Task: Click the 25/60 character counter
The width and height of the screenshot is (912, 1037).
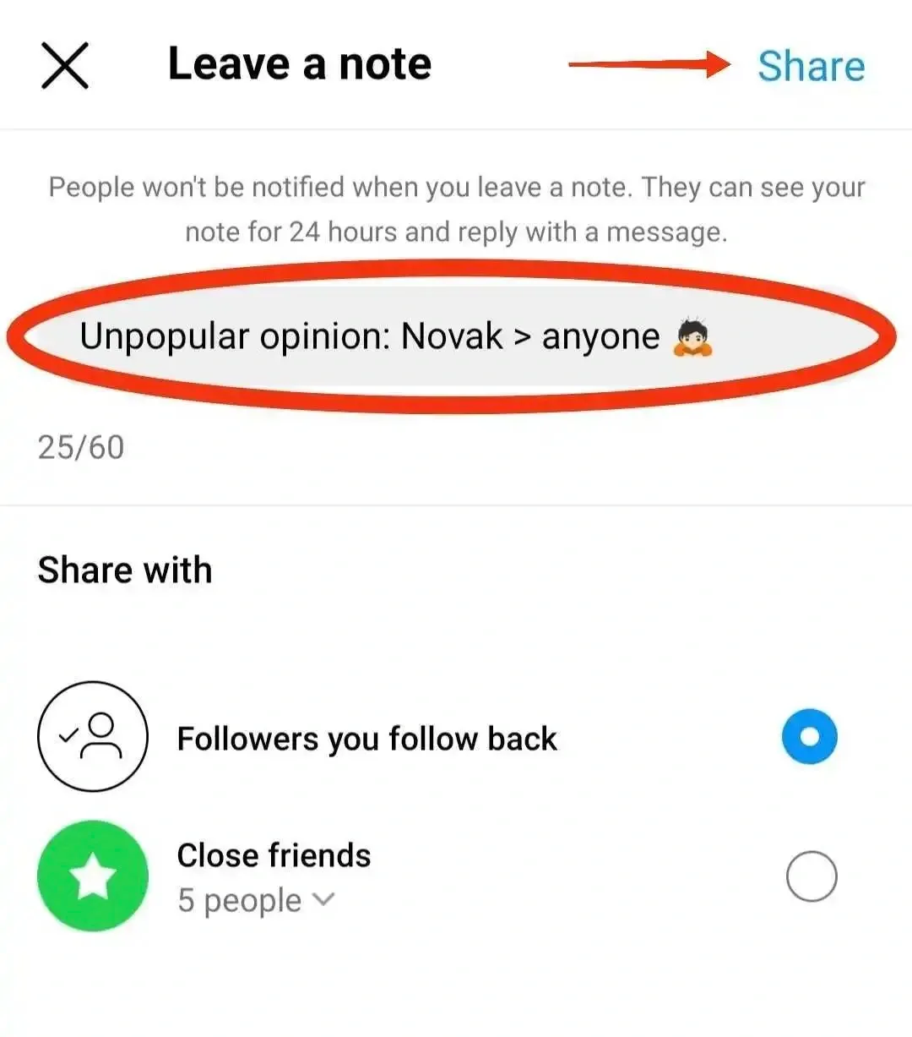Action: click(x=81, y=447)
